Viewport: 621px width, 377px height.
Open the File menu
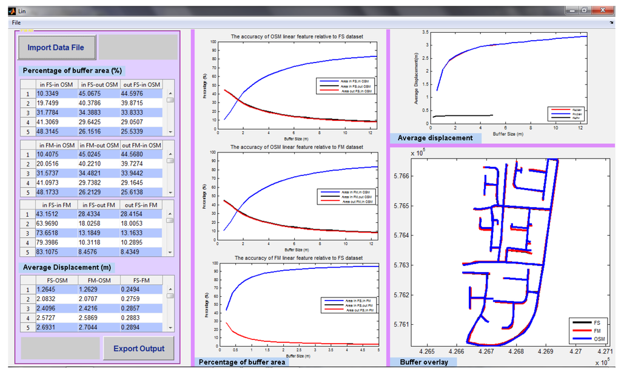16,22
